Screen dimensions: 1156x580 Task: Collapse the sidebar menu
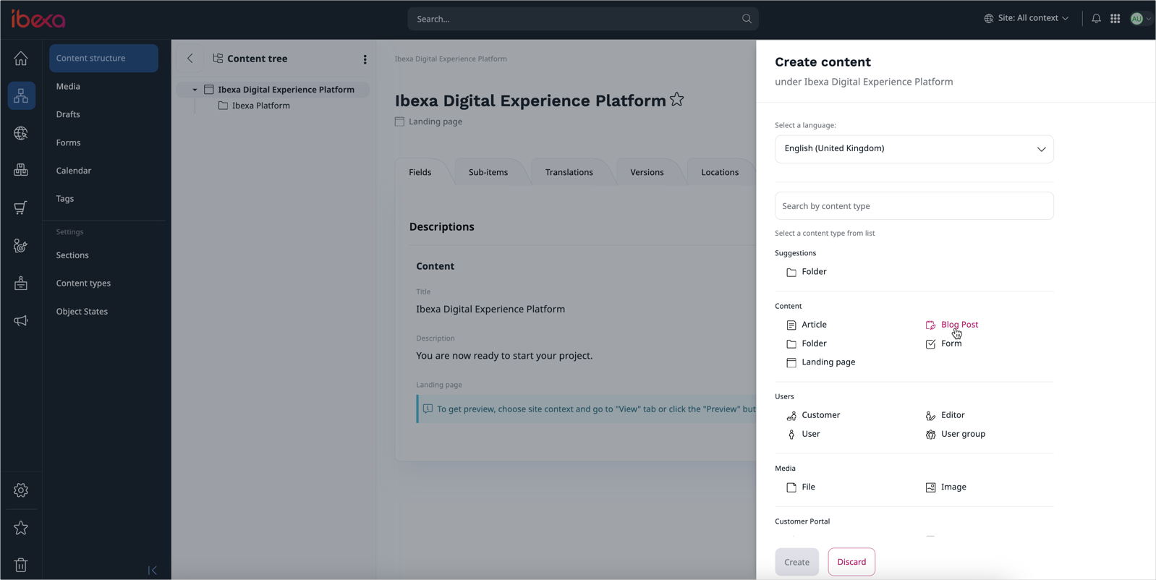pos(153,570)
